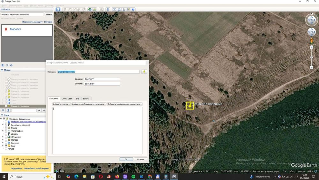Collapse the Слои panel triangle

2,115
